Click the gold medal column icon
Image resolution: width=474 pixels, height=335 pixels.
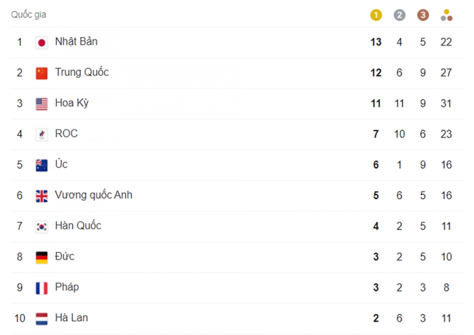pos(376,15)
